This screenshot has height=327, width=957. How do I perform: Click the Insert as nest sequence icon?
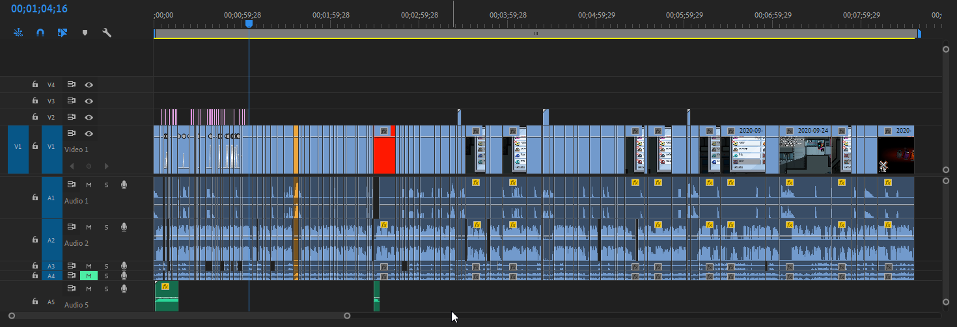point(18,33)
